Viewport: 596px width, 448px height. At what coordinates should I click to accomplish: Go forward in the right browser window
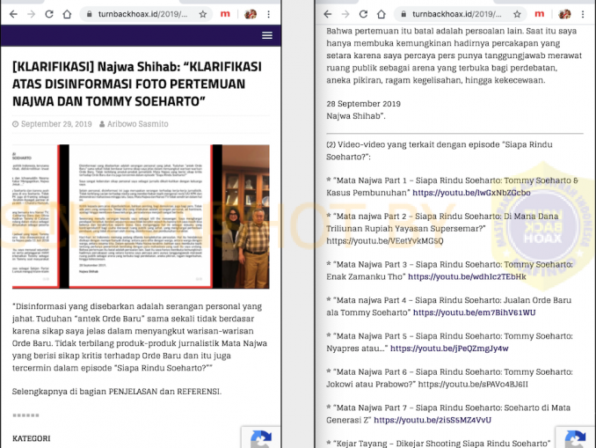[345, 14]
